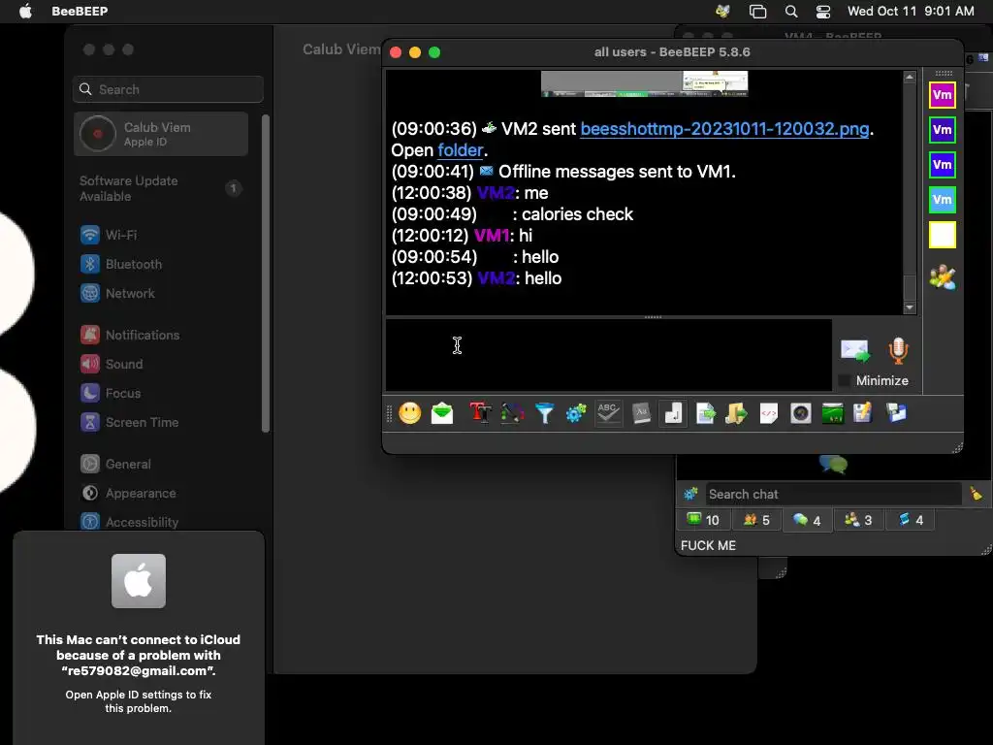Image resolution: width=993 pixels, height=745 pixels.
Task: Switch to the users tab showing 10
Action: tap(703, 520)
